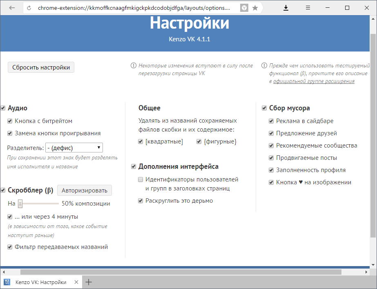
Task: Click the Yandex Protect icon in address bar
Action: [244, 8]
